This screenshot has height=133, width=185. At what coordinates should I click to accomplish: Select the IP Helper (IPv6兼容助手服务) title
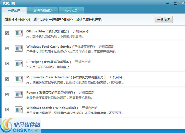[49, 62]
